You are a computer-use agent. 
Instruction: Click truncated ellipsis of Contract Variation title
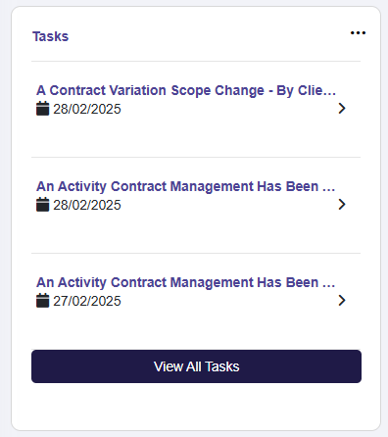tap(329, 94)
